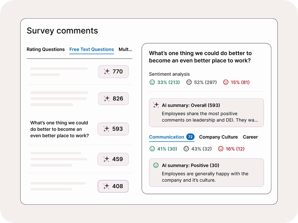Viewport: 298px width, 223px height.
Task: Click the green happy face beside 33% (213)
Action: (x=152, y=82)
